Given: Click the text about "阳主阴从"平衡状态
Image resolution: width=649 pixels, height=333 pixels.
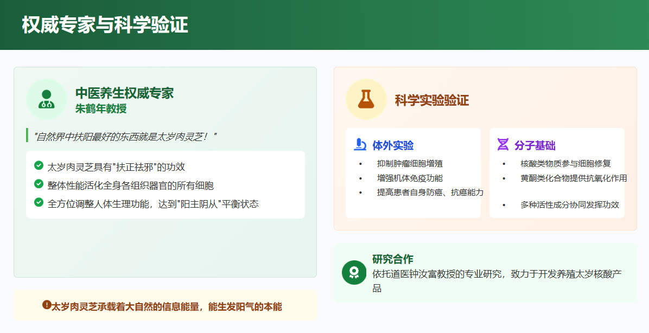Looking at the screenshot, I should coord(153,204).
